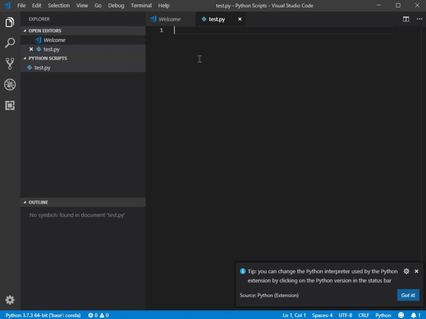Image resolution: width=426 pixels, height=319 pixels.
Task: Place cursor on editor line 1
Action: point(283,30)
